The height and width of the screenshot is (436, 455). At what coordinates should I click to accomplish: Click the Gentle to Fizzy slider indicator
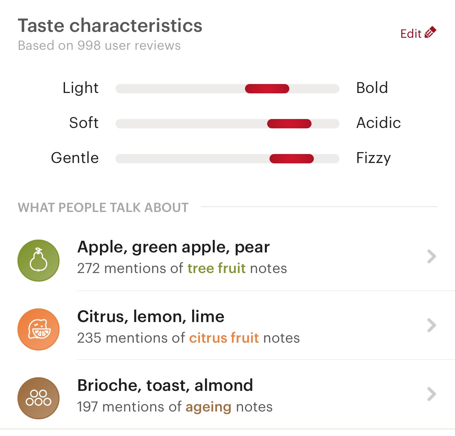pos(291,159)
